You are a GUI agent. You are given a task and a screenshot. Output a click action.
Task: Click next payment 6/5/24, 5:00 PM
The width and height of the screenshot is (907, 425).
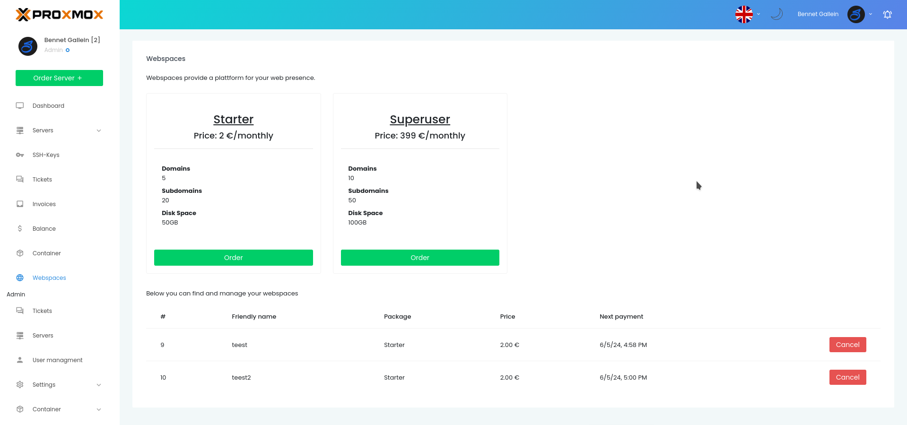click(623, 378)
